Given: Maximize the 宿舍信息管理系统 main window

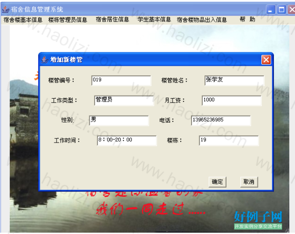Looking at the screenshot, I should click(x=282, y=9).
